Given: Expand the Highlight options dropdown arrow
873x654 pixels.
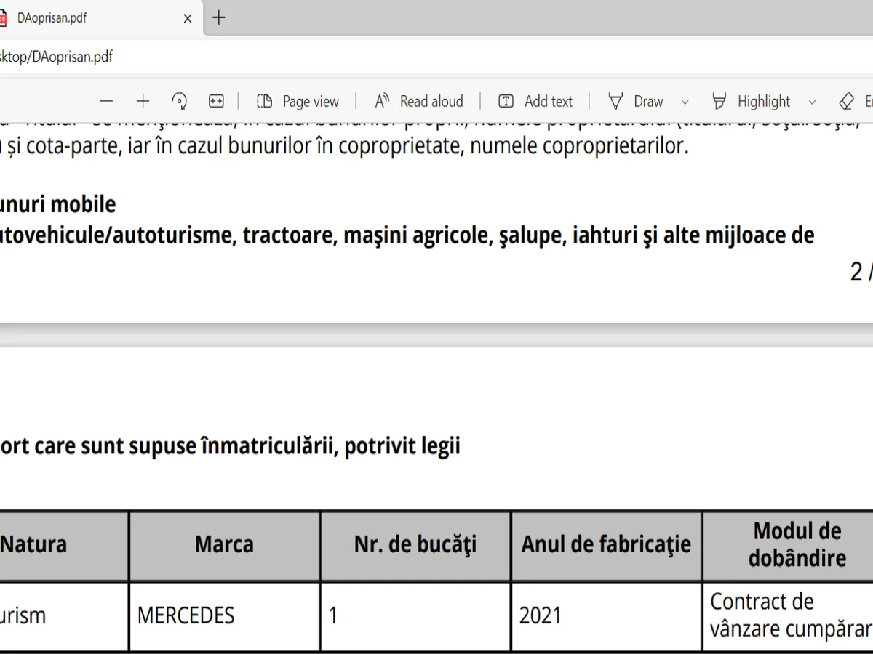Looking at the screenshot, I should tap(812, 102).
